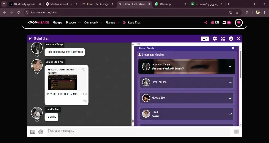Focus the Type your message field
Image resolution: width=269 pixels, height=143 pixels.
138,131
